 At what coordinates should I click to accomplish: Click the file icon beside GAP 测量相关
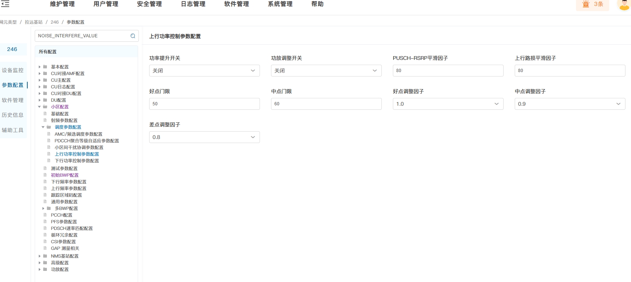(x=45, y=248)
